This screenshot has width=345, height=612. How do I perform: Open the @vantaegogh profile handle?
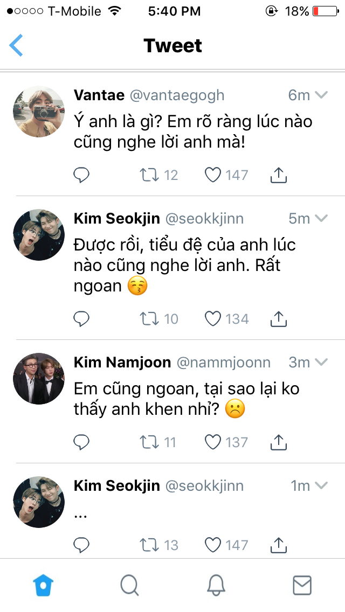177,95
